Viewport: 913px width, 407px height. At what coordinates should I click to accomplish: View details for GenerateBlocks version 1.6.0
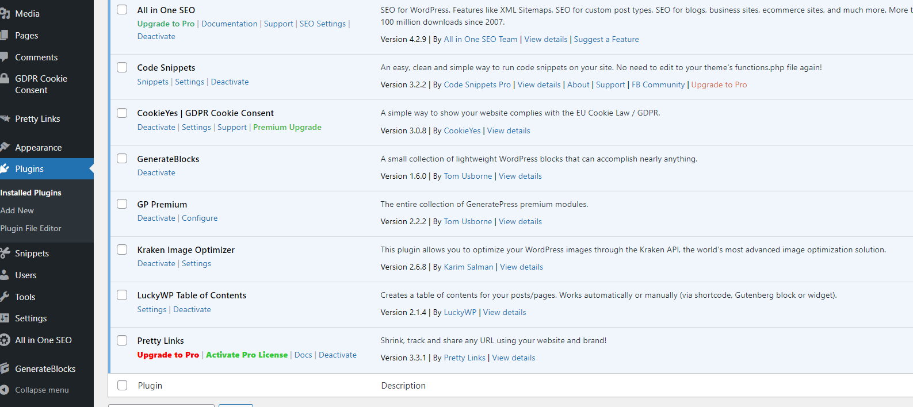tap(520, 176)
